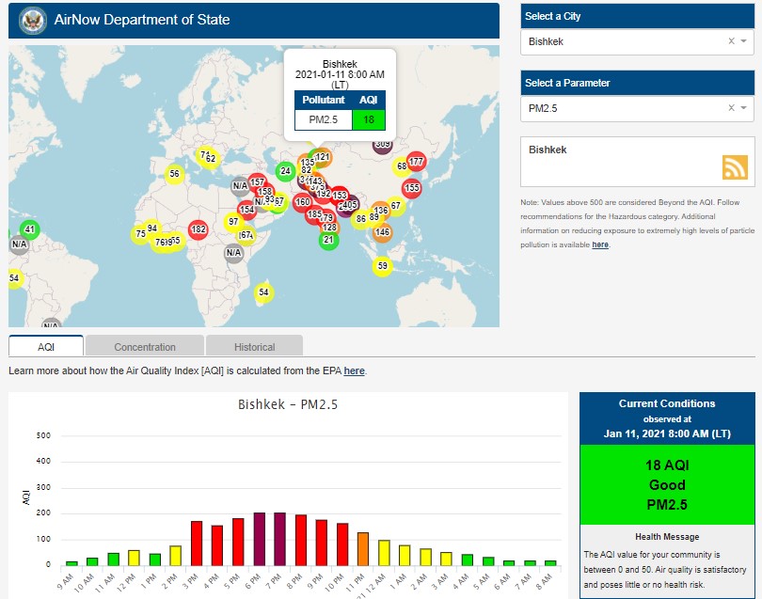The width and height of the screenshot is (762, 599).
Task: Switch to the Concentration tab
Action: click(145, 347)
